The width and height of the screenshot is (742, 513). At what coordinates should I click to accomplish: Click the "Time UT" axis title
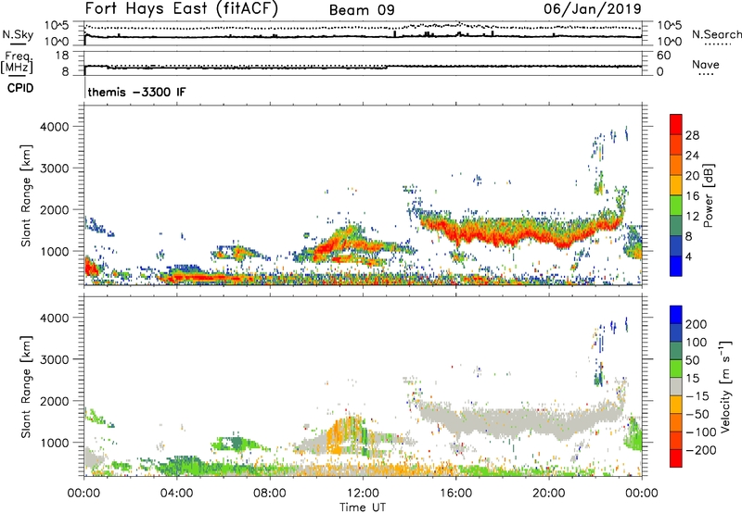point(363,507)
